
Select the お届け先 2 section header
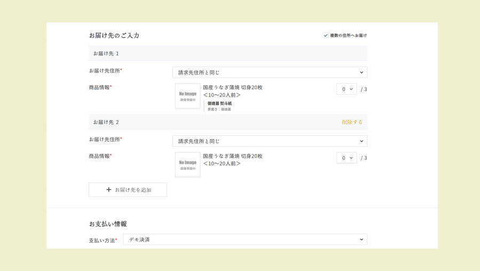coord(106,122)
